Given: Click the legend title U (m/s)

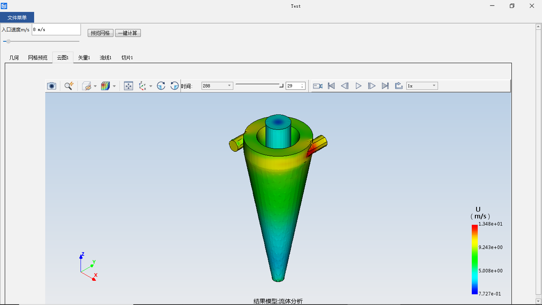Looking at the screenshot, I should click(x=480, y=213).
